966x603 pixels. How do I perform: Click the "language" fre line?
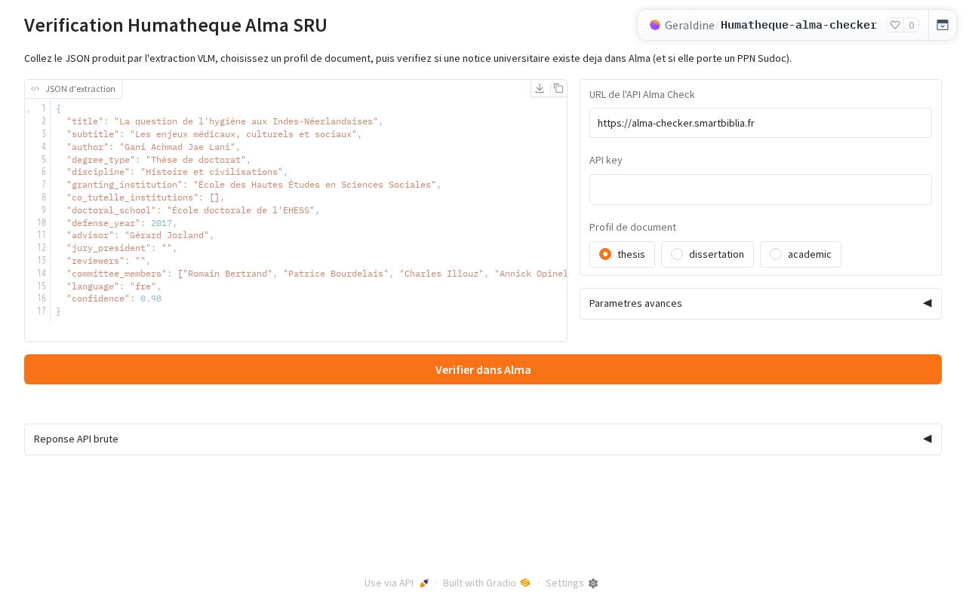click(114, 286)
